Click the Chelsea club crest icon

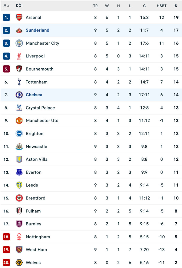(19, 95)
